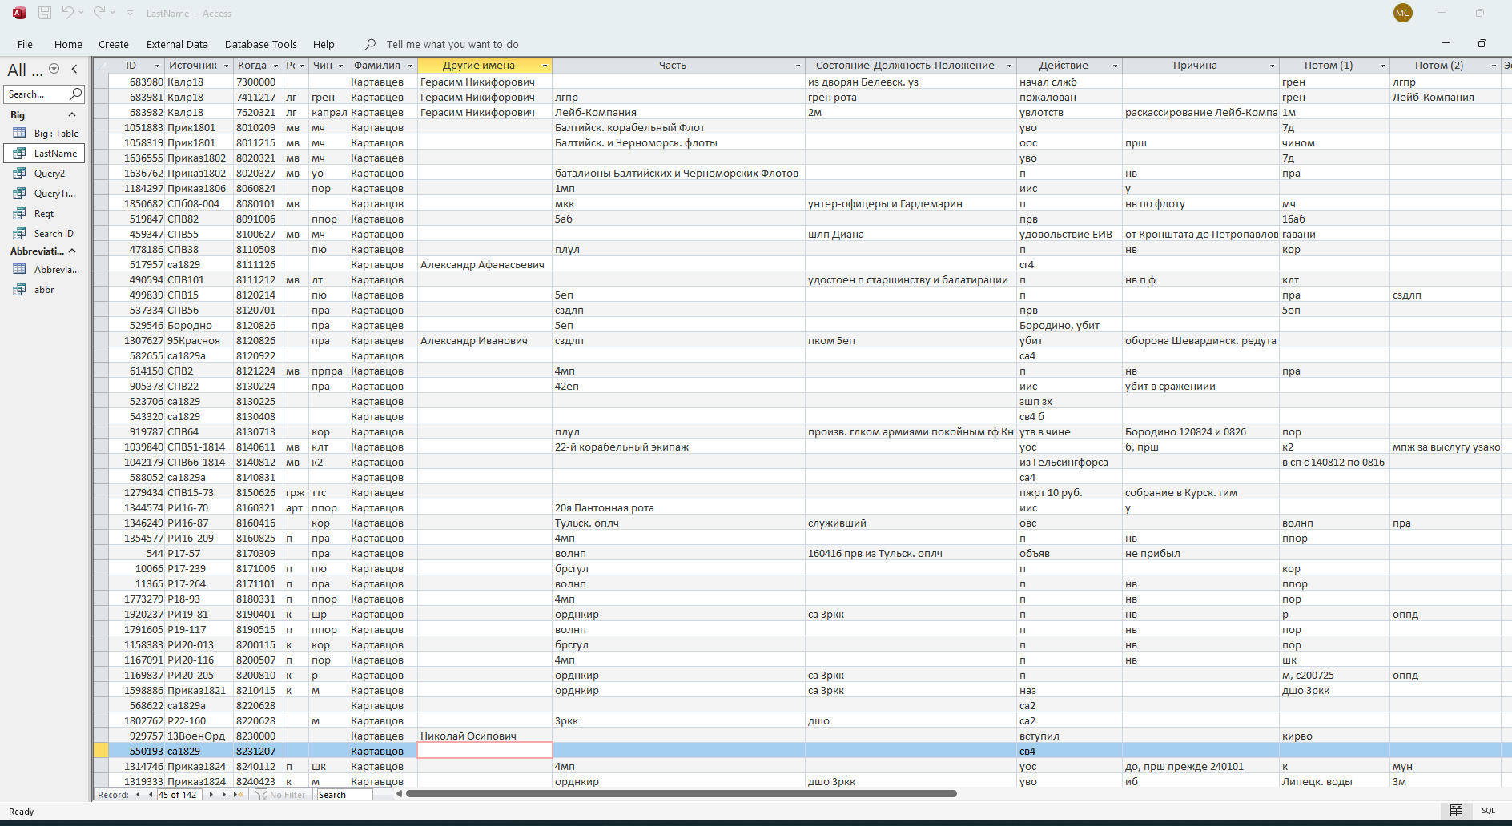Undo the last action
The image size is (1512, 826).
(x=68, y=13)
